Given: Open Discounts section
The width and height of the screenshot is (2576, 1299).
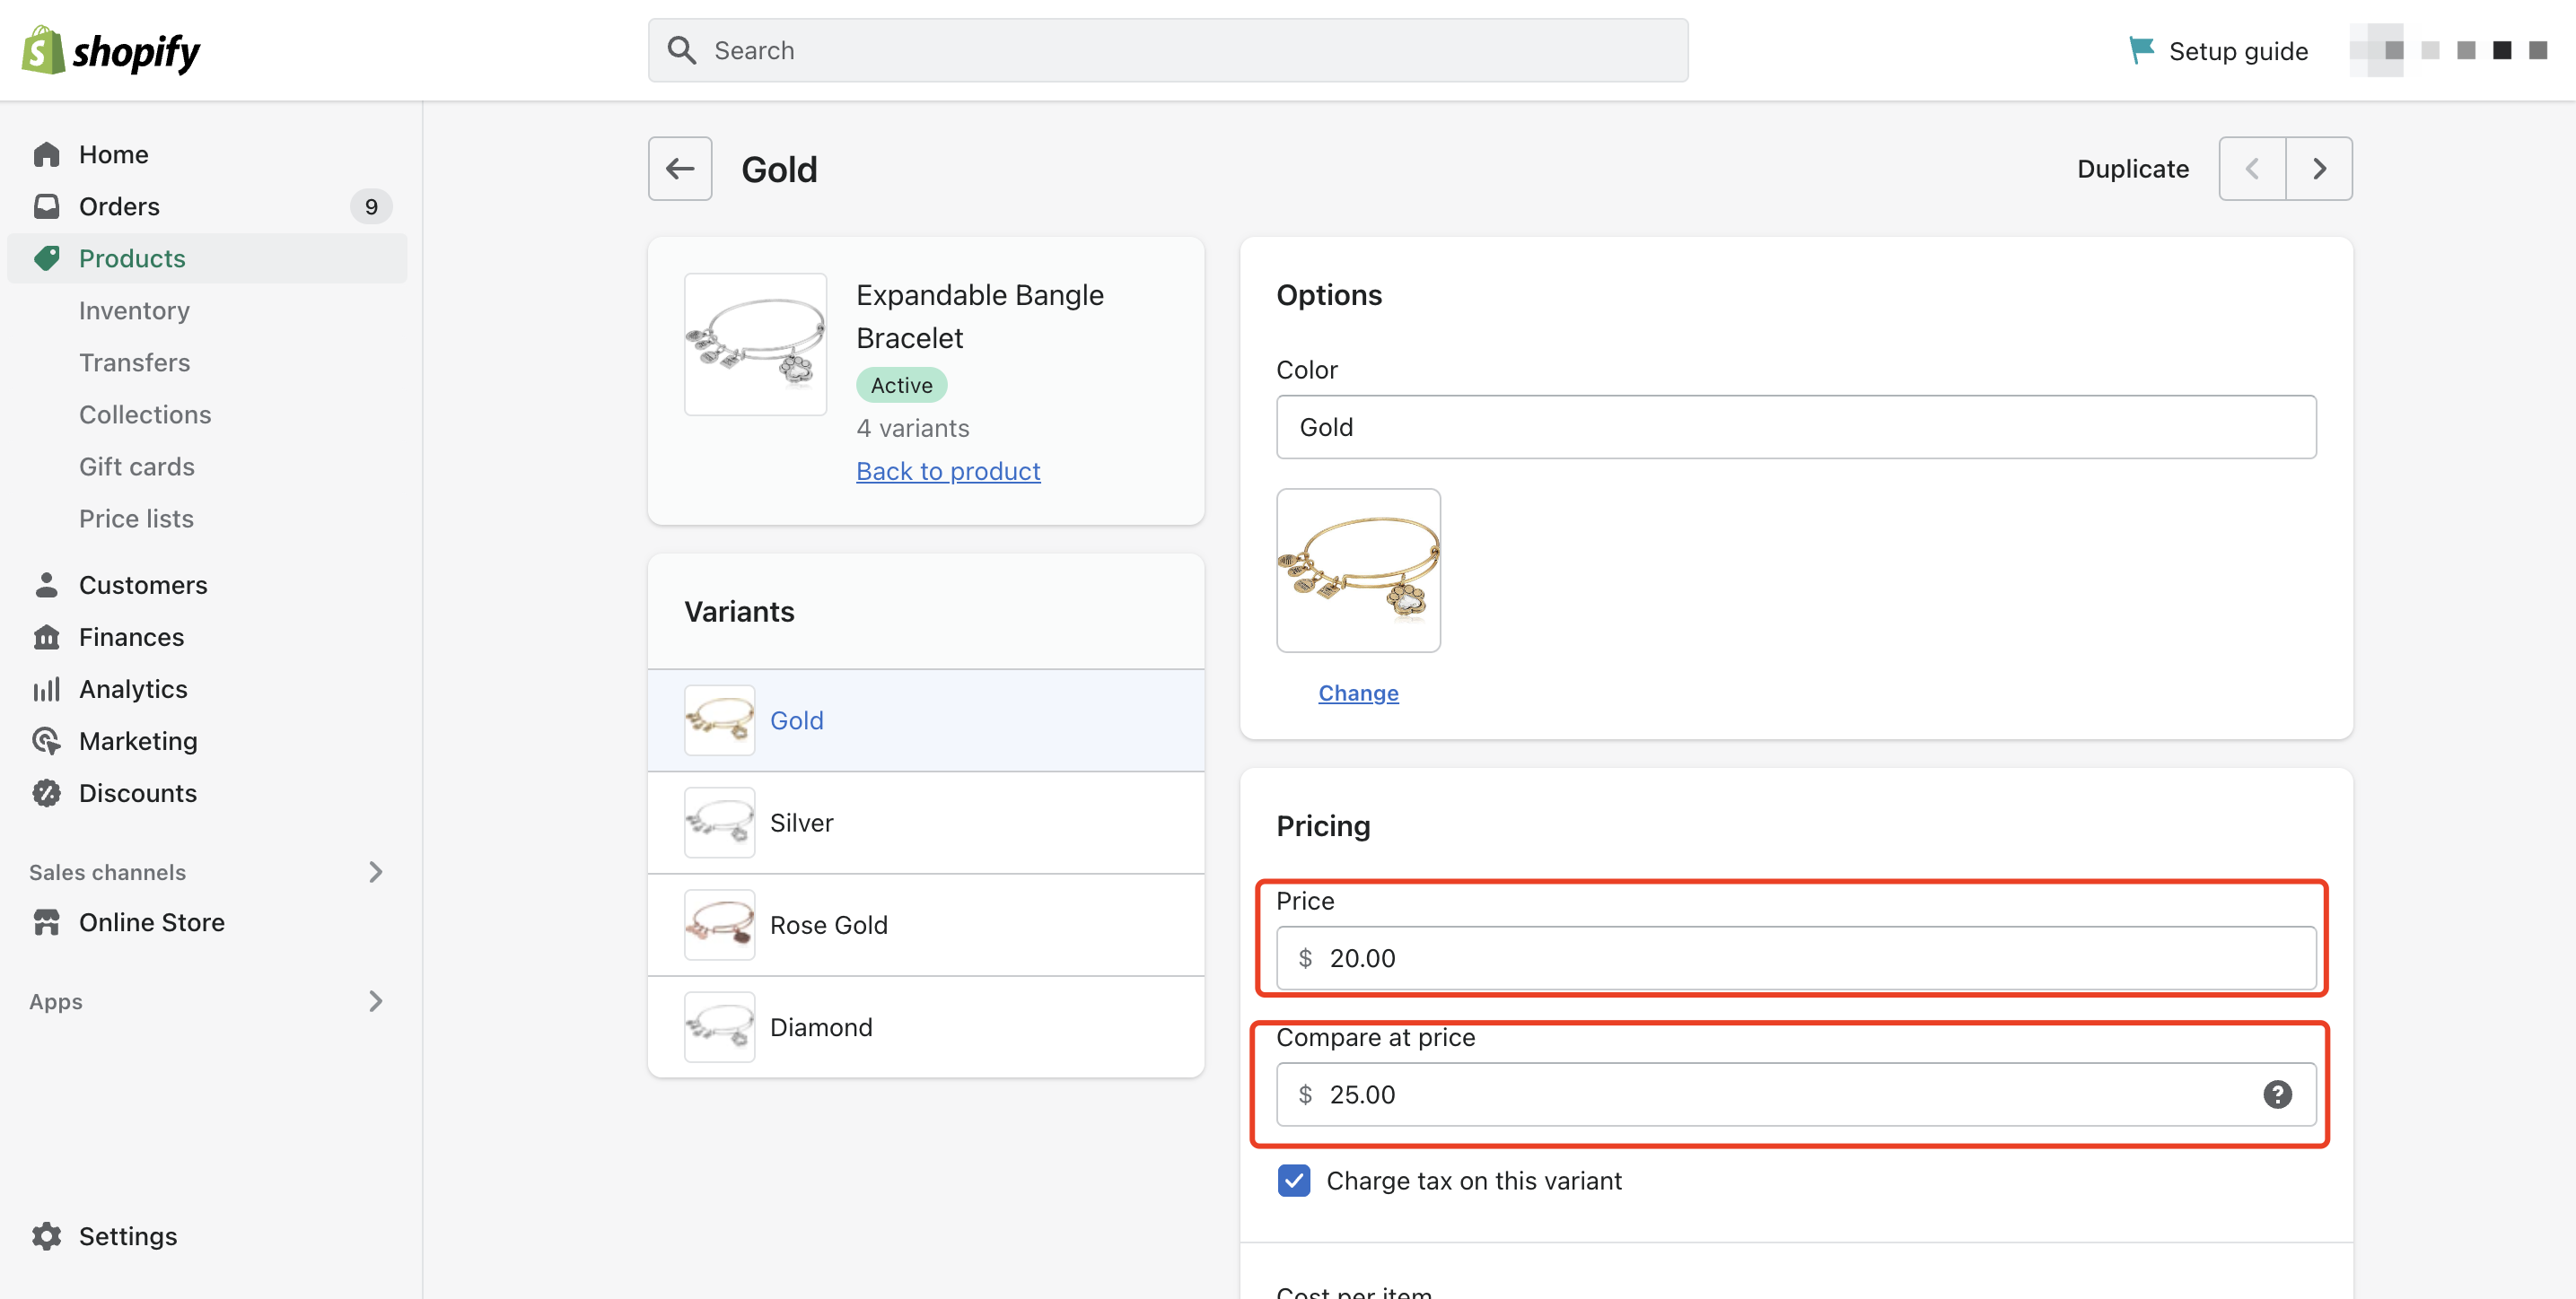Looking at the screenshot, I should click(x=137, y=793).
